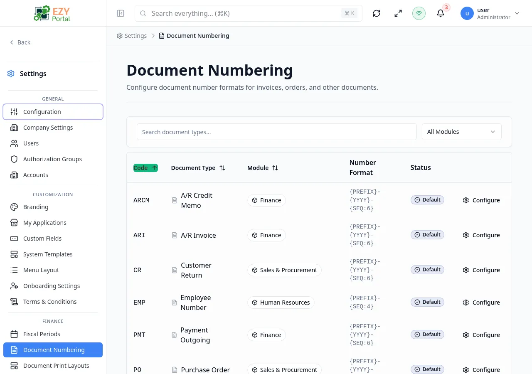The height and width of the screenshot is (374, 532).
Task: Click Finance tag in ARCM row
Action: click(266, 200)
